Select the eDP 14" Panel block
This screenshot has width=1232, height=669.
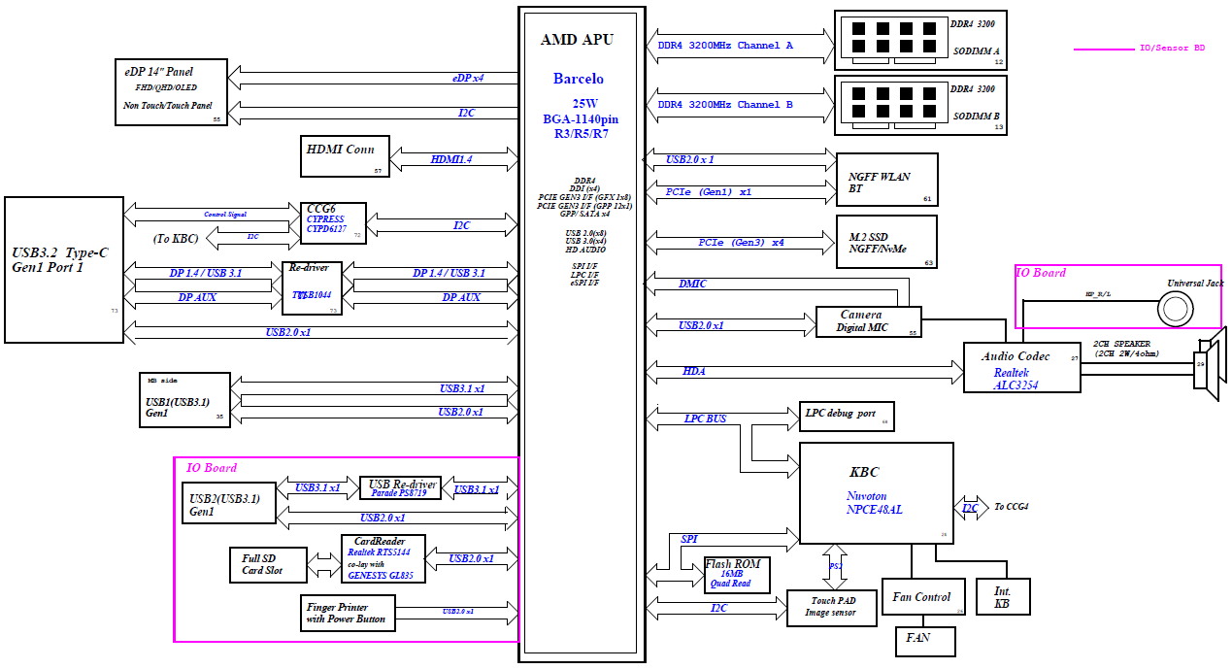coord(171,91)
